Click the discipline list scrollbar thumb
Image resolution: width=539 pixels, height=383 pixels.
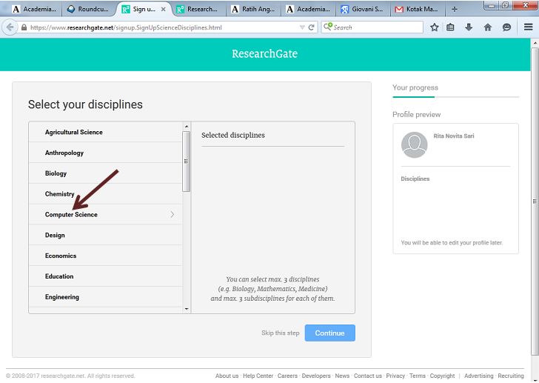[x=186, y=161]
